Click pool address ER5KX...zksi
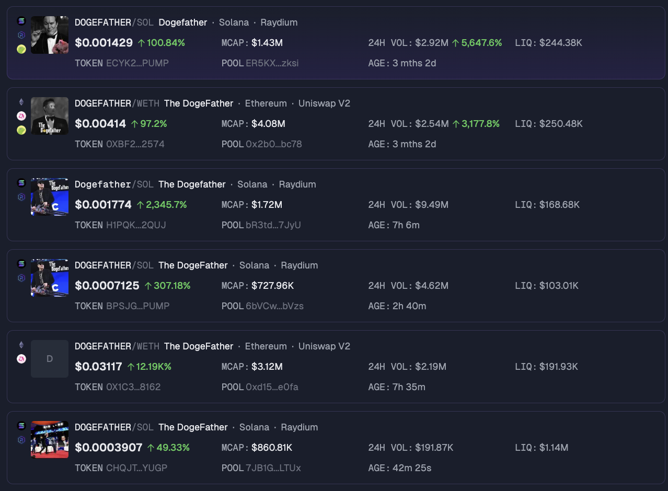The height and width of the screenshot is (491, 668). click(272, 63)
